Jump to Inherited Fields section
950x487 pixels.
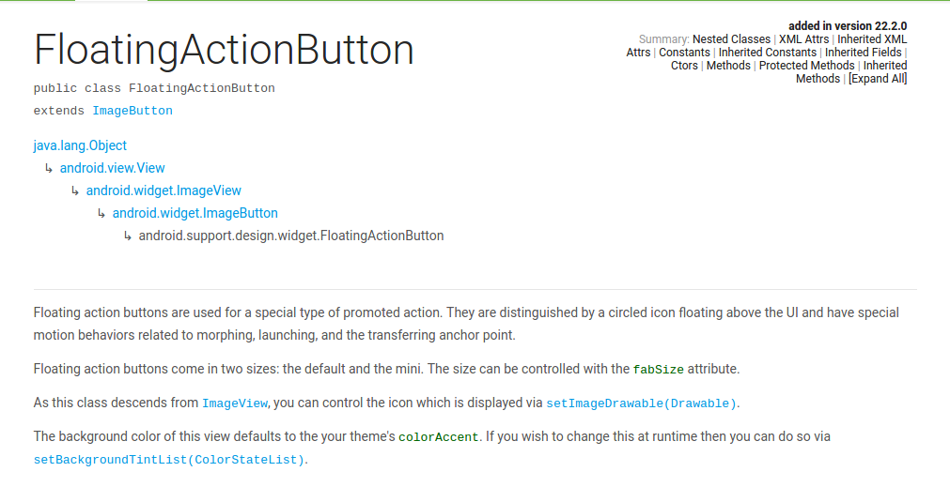pyautogui.click(x=863, y=53)
